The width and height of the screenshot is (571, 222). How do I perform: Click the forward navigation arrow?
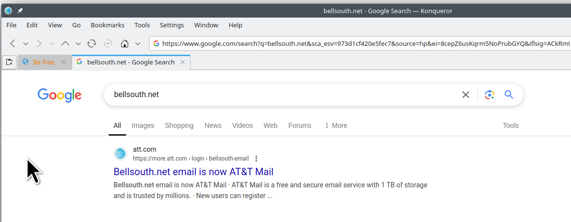39,44
